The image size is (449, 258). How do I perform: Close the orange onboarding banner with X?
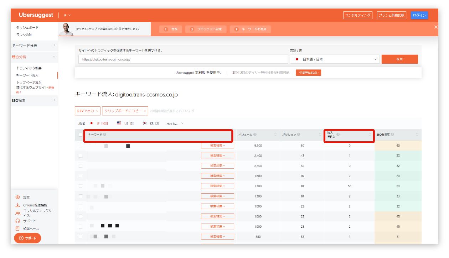pyautogui.click(x=436, y=27)
